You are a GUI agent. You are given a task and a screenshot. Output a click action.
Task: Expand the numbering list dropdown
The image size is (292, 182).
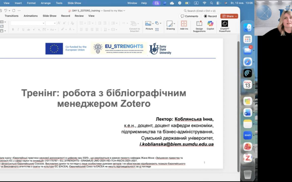tap(93, 23)
